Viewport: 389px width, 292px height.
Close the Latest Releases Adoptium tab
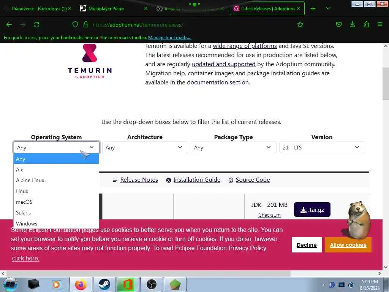(299, 8)
